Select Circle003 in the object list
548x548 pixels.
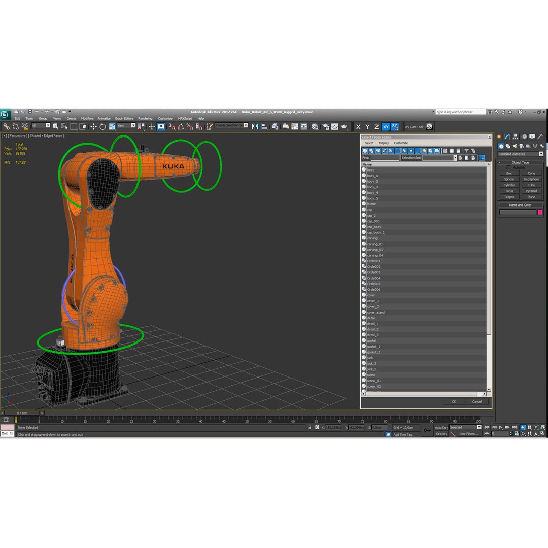pos(424,272)
